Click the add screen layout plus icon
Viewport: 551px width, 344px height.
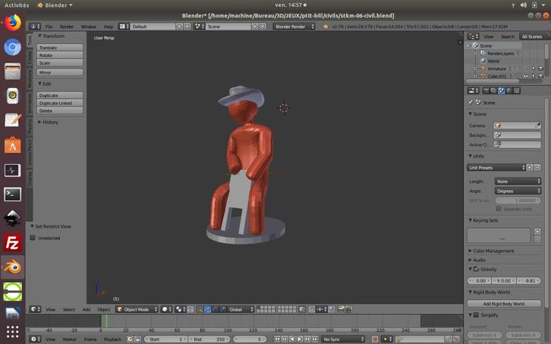180,27
